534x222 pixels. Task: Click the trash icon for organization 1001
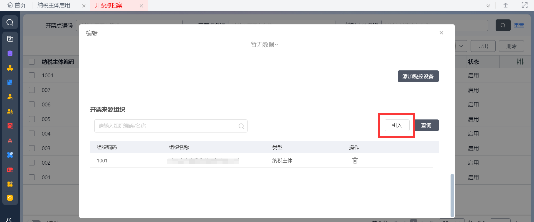(x=355, y=160)
